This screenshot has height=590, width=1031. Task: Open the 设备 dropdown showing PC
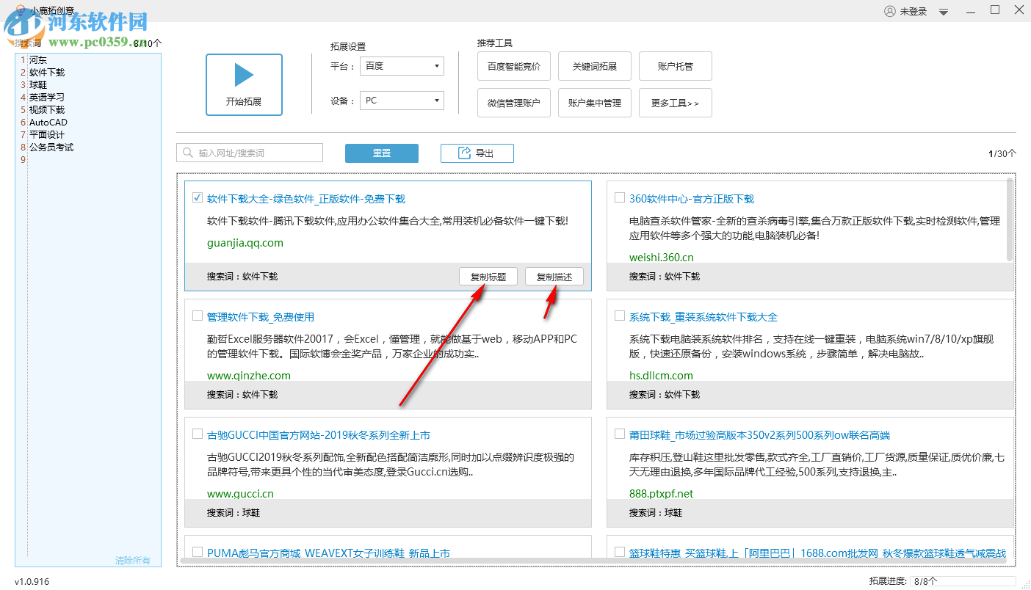pyautogui.click(x=401, y=100)
